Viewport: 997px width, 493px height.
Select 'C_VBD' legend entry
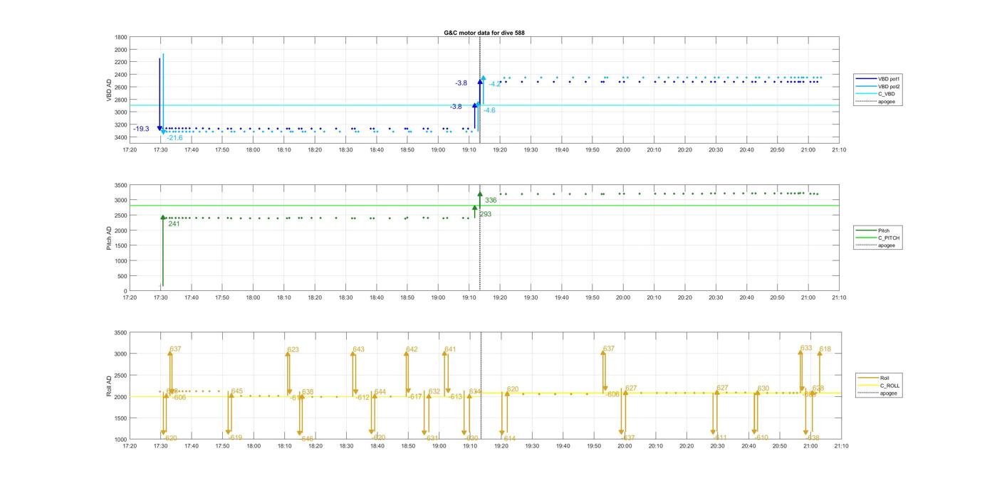(887, 94)
